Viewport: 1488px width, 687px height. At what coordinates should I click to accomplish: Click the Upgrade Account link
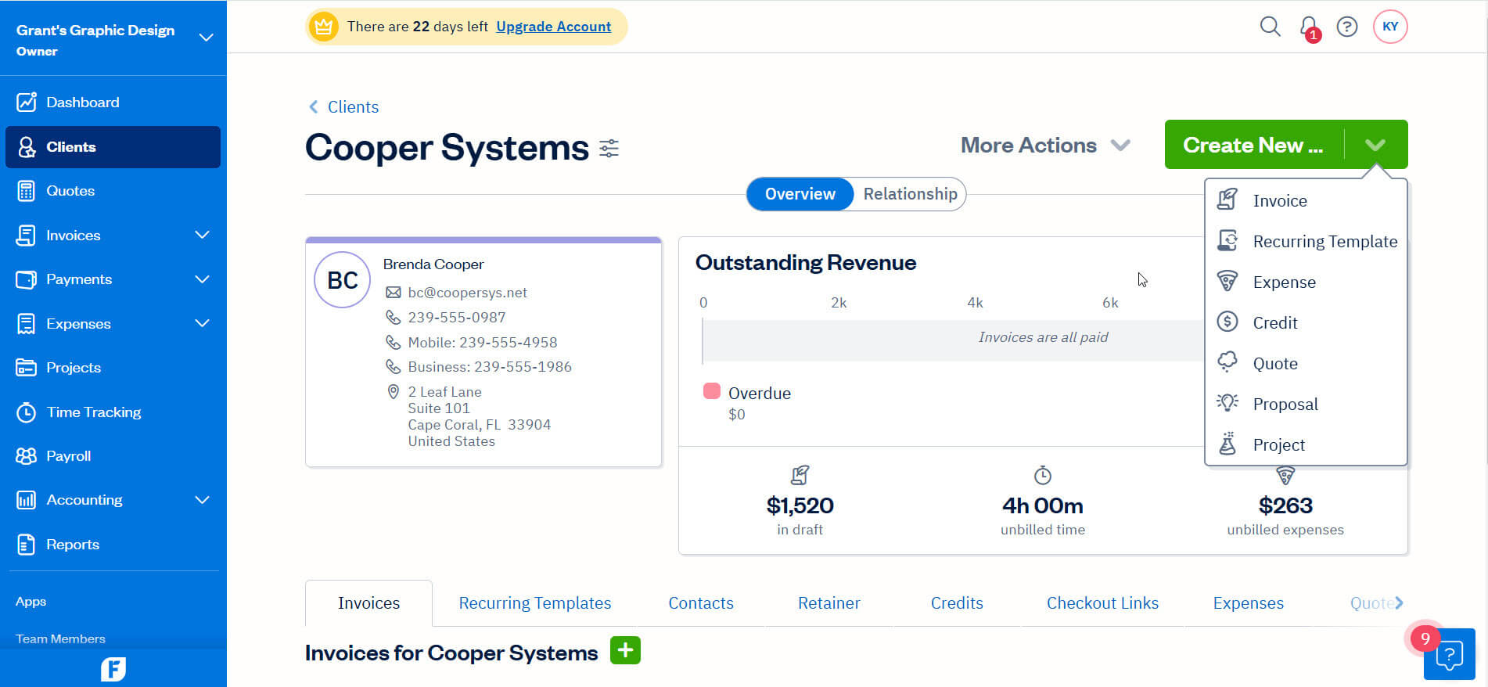[553, 27]
